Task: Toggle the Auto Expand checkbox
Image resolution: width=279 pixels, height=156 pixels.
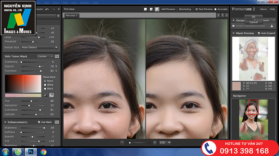Action: tap(259, 33)
